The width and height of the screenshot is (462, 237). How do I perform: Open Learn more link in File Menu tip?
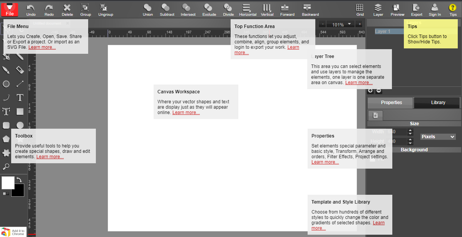42,47
